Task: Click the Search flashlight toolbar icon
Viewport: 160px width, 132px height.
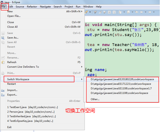Action: coord(86,12)
